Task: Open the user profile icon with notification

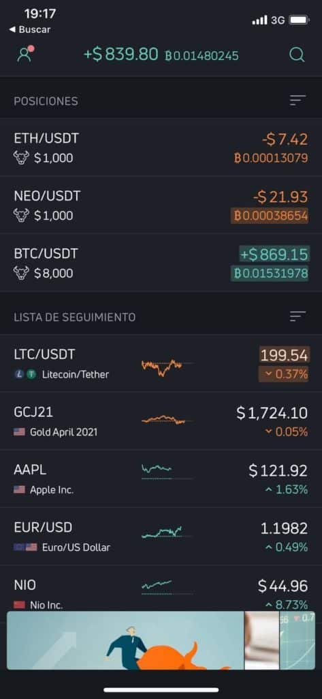Action: point(25,55)
